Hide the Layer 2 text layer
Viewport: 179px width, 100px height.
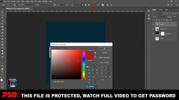click(153, 24)
